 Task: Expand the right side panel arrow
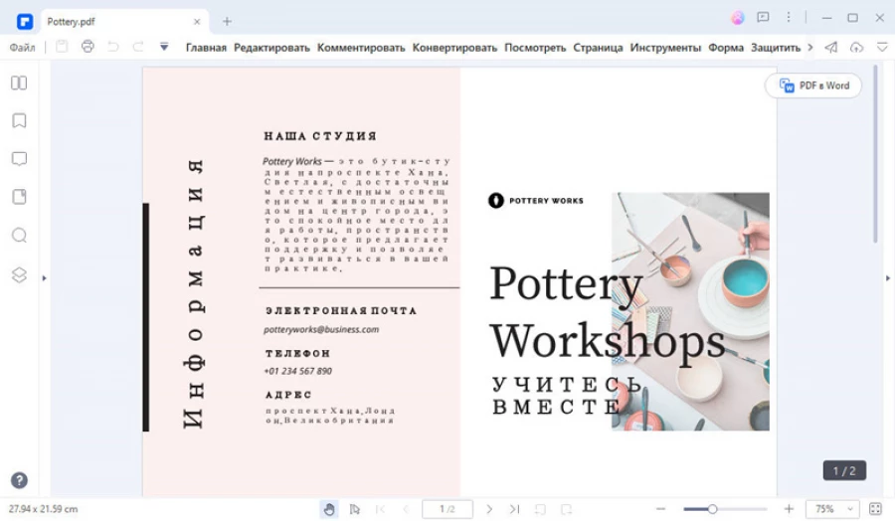887,278
